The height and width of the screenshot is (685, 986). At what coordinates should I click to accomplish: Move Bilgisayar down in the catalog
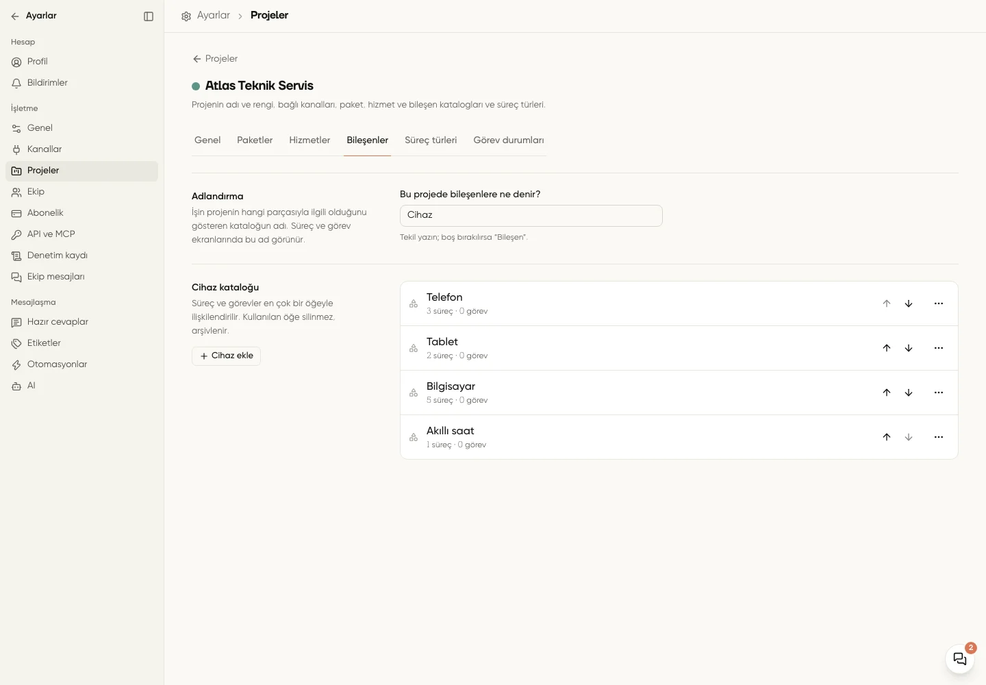909,393
